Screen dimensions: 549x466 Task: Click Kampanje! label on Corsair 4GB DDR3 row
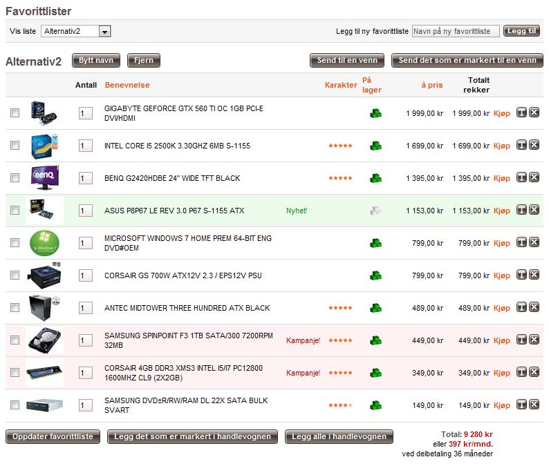[304, 373]
